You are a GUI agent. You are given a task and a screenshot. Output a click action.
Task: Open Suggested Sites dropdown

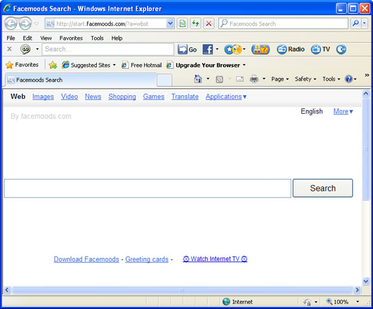click(88, 65)
